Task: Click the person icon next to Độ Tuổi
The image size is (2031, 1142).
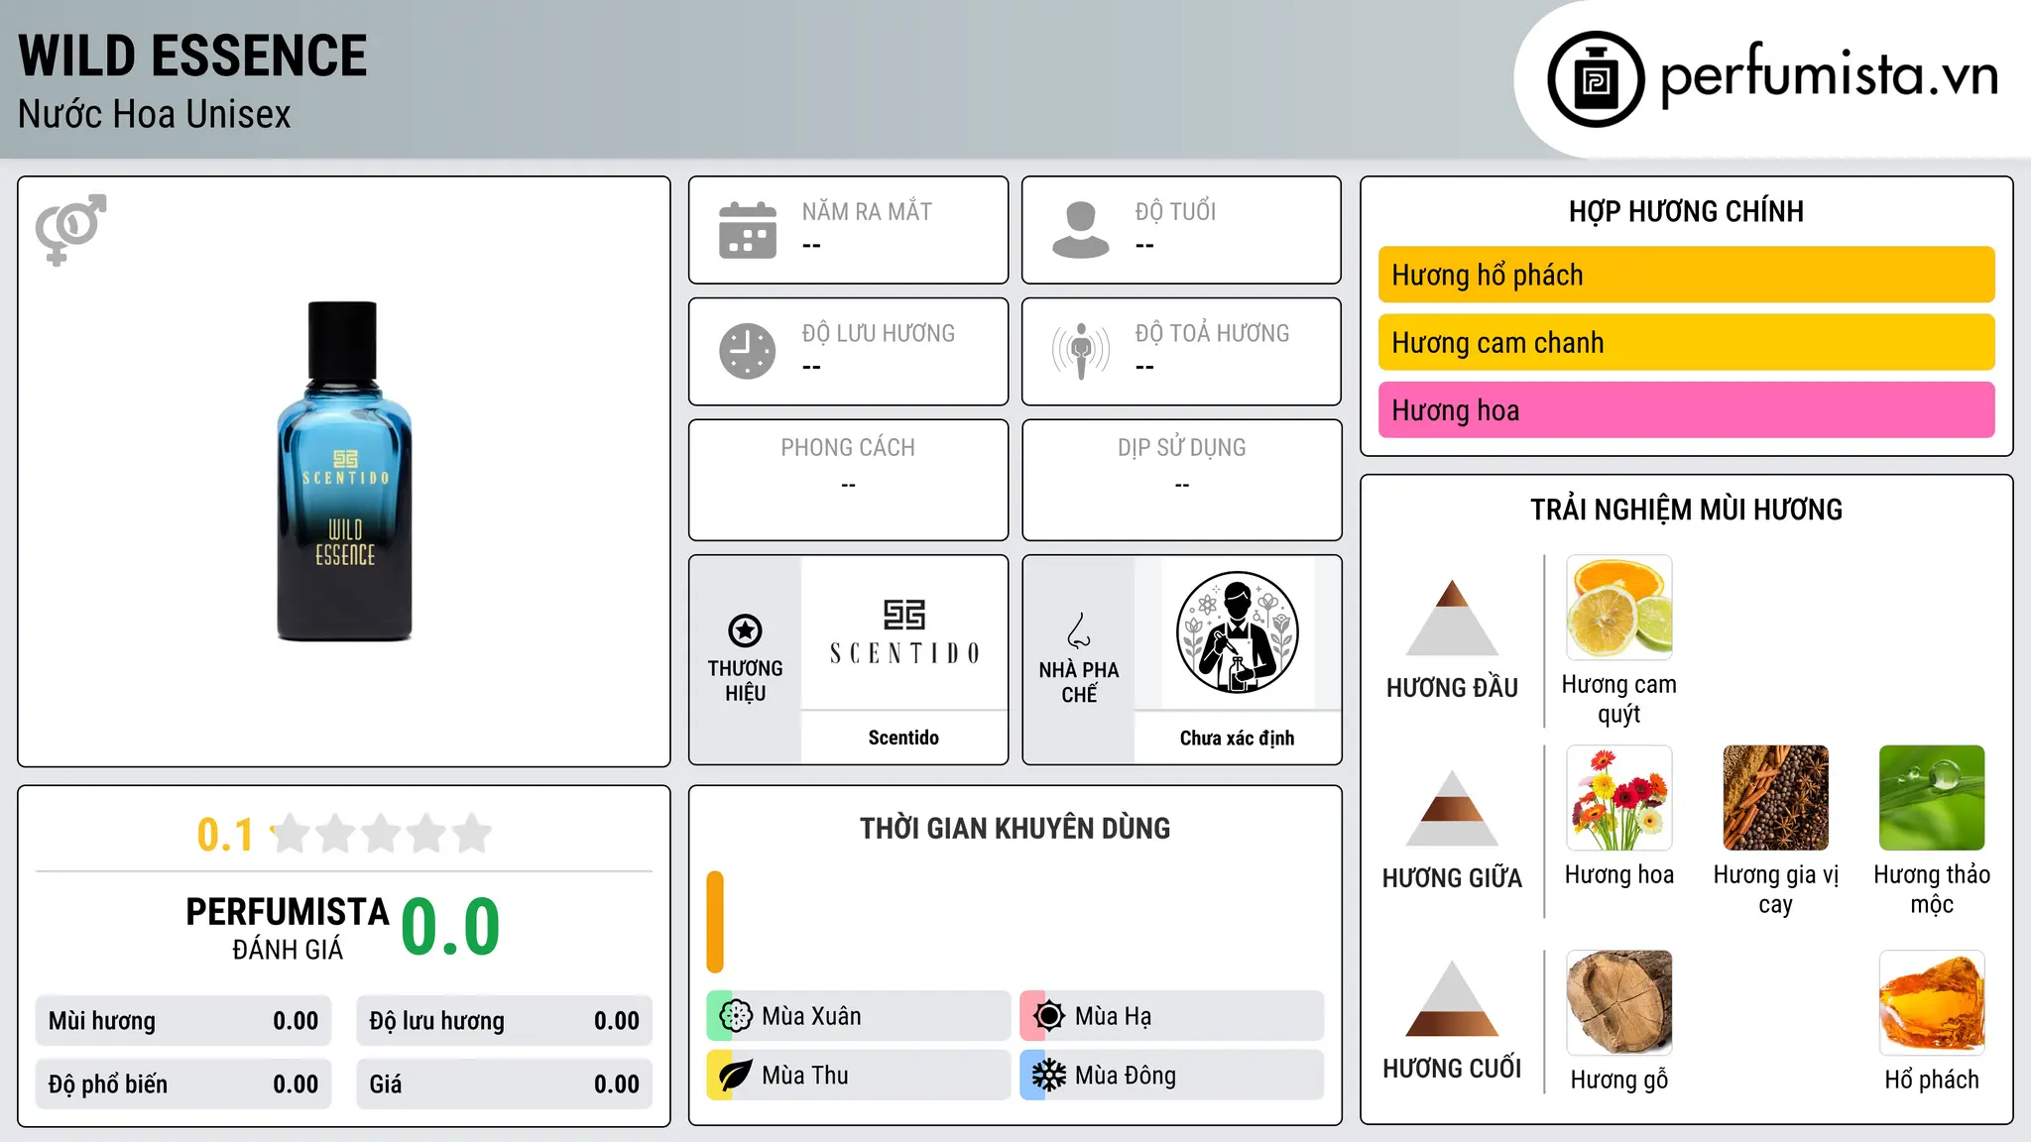Action: [1081, 230]
